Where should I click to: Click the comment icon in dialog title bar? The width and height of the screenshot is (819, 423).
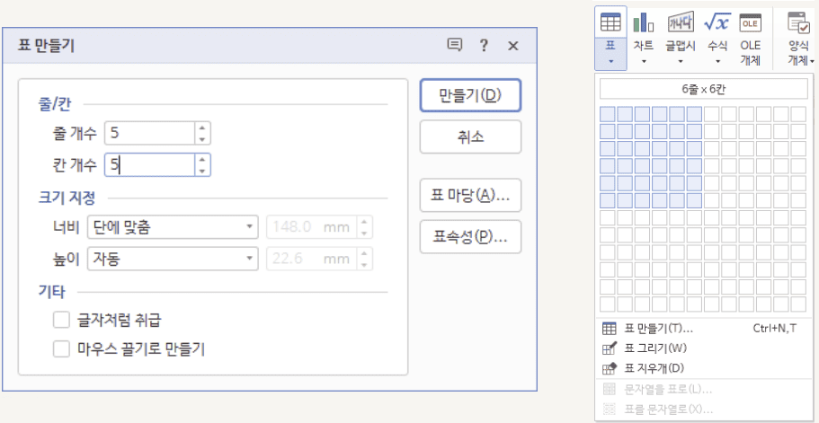pyautogui.click(x=455, y=46)
